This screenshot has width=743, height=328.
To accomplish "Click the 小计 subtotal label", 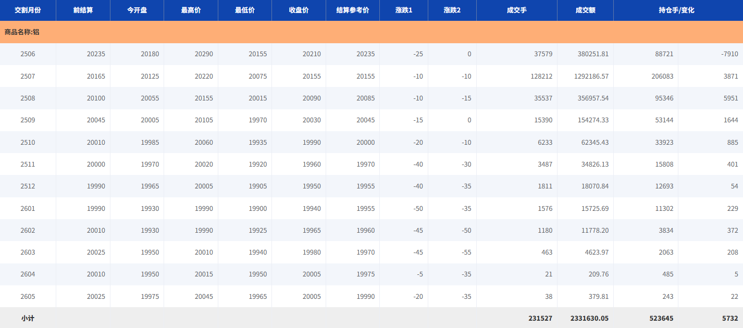I will (x=28, y=318).
